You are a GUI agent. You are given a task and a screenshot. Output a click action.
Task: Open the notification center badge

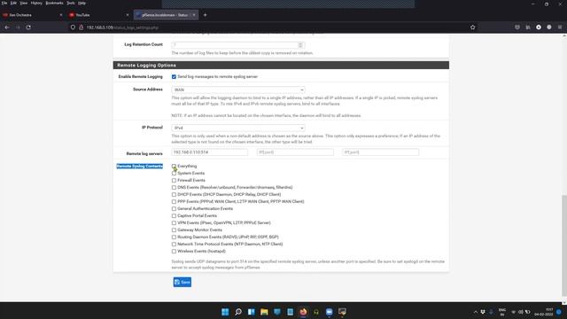(x=559, y=312)
